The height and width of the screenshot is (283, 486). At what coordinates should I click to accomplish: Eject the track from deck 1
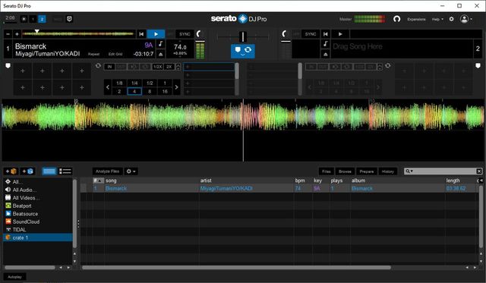160,54
